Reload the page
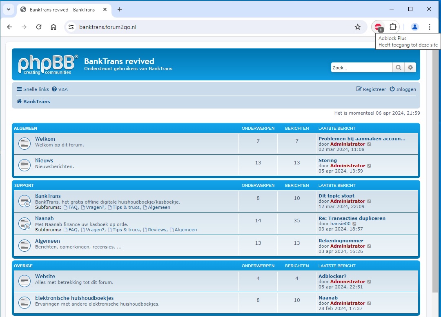This screenshot has height=317, width=441. tap(39, 27)
